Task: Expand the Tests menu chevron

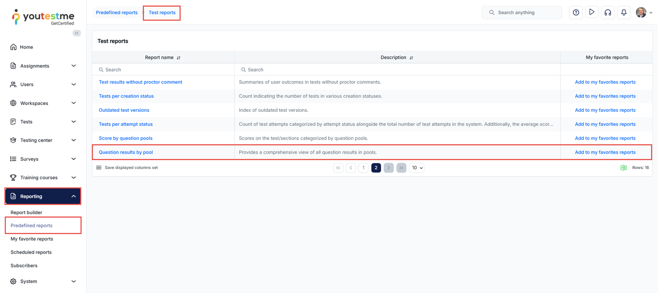Action: click(x=74, y=122)
